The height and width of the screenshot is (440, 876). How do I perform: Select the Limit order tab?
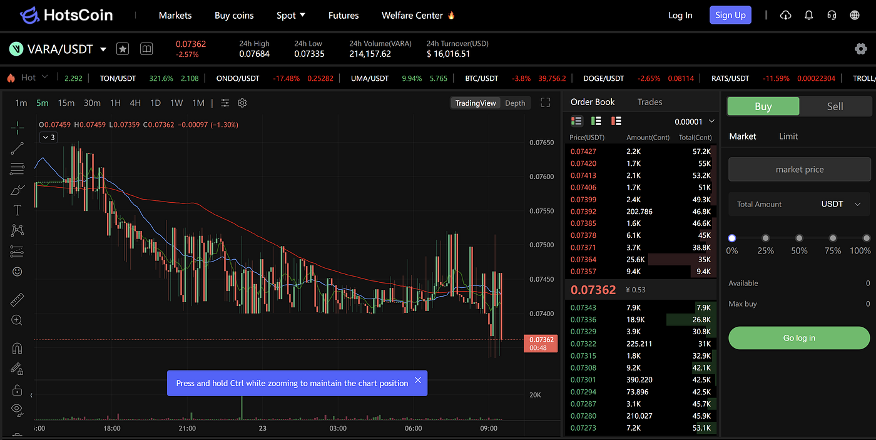pos(788,136)
